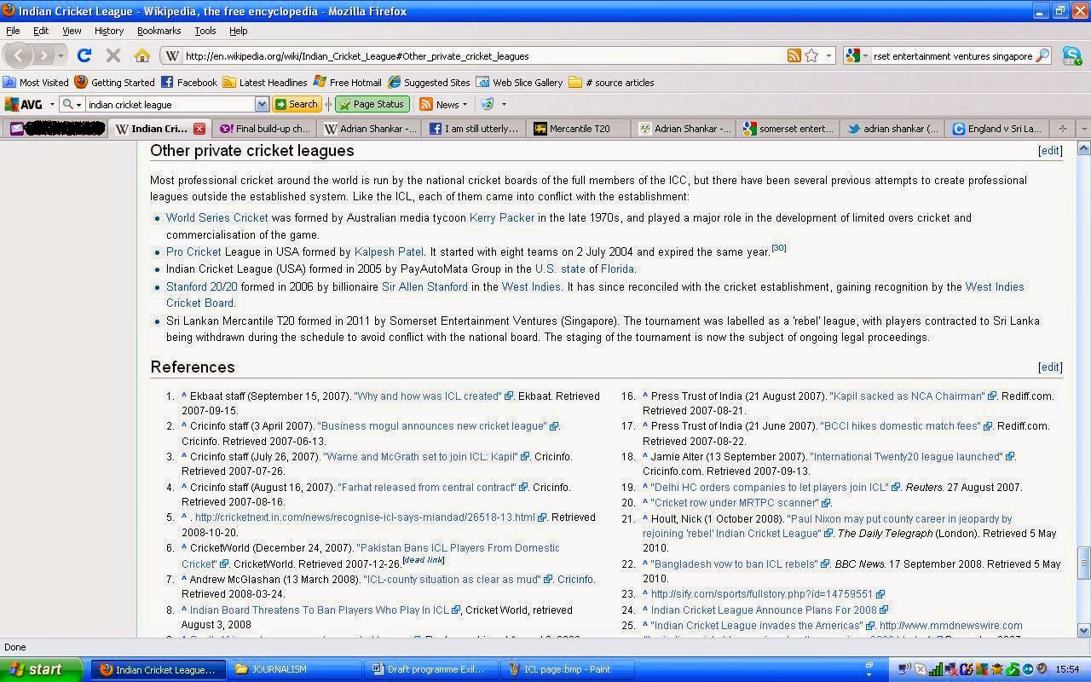Click the Florida link
Image resolution: width=1091 pixels, height=682 pixels.
click(x=617, y=269)
